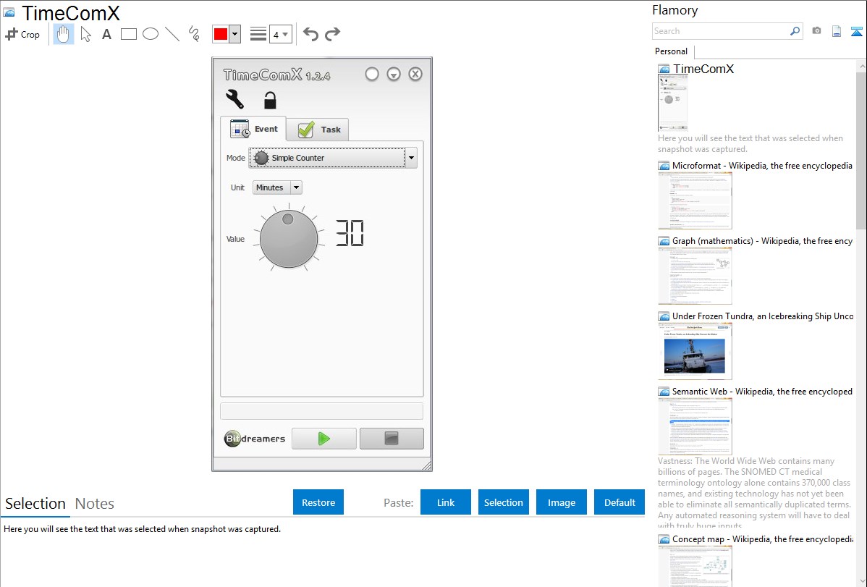
Task: Capture a snapshot with the camera icon
Action: pos(816,31)
